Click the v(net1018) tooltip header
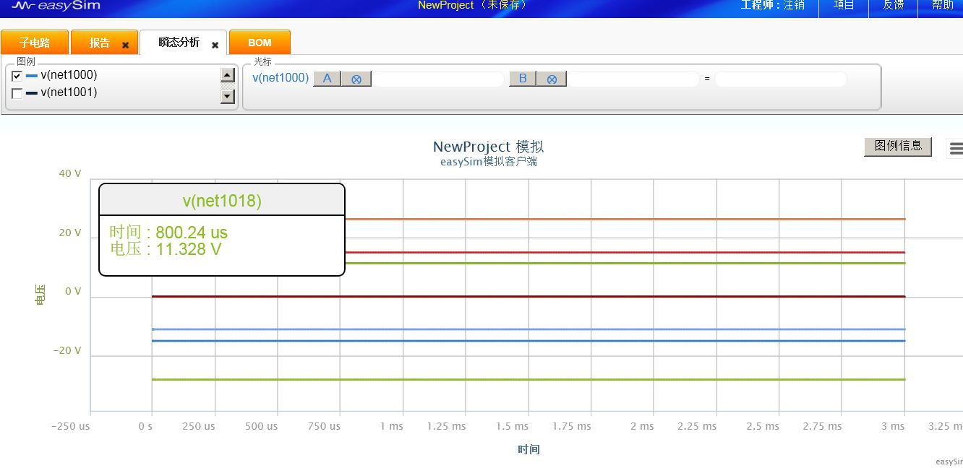Screen dimensions: 963x468 (222, 201)
